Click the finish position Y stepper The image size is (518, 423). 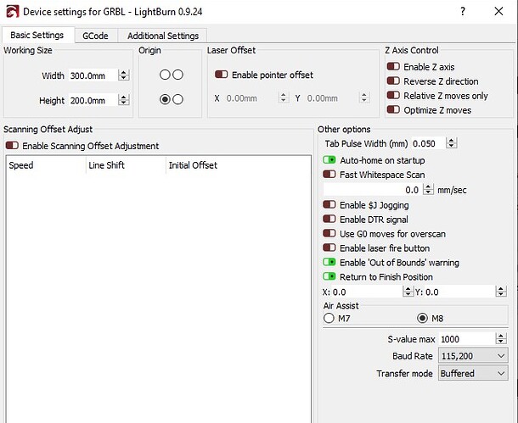(501, 292)
